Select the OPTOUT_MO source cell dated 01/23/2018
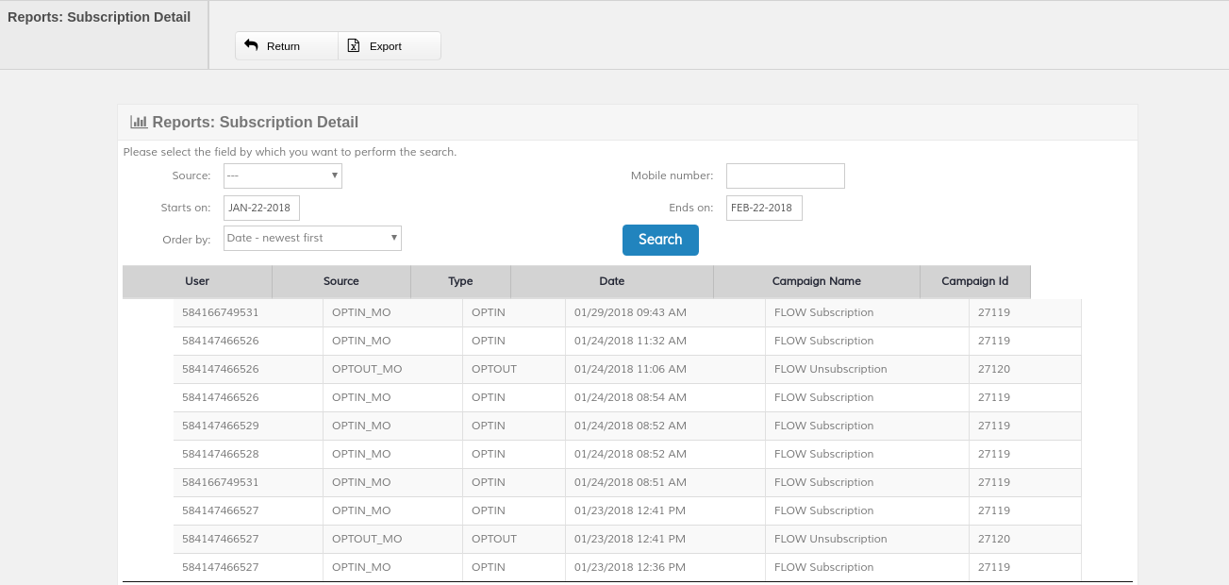Image resolution: width=1229 pixels, height=585 pixels. click(367, 539)
